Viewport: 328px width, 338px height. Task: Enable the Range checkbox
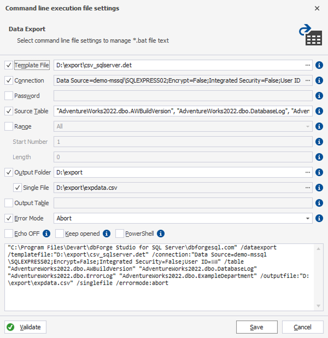coord(9,126)
